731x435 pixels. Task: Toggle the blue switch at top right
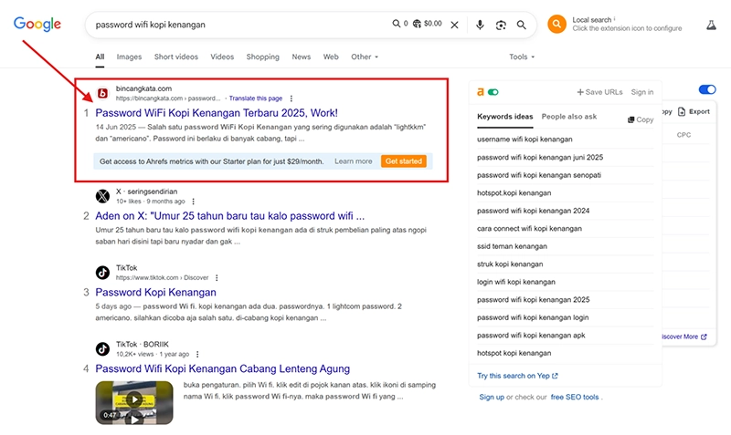point(706,89)
